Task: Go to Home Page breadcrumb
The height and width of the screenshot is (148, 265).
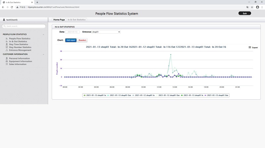Action: 59,20
